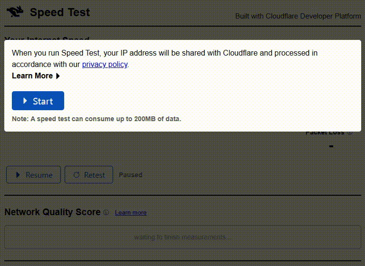Click the Speed Test title

tap(60, 12)
